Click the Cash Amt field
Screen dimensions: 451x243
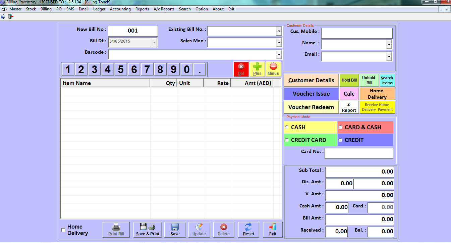click(x=337, y=207)
